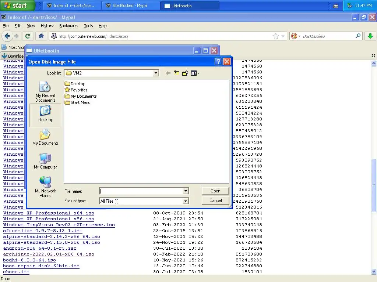Screen dimensions: 377x282
Task: Click the keyboard icon in system tray
Action: 336,6
